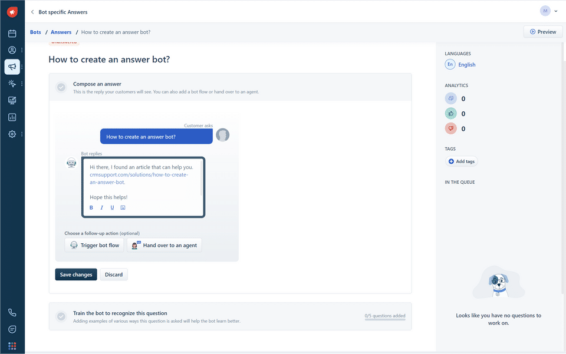
Task: Click the Save changes button
Action: [76, 274]
